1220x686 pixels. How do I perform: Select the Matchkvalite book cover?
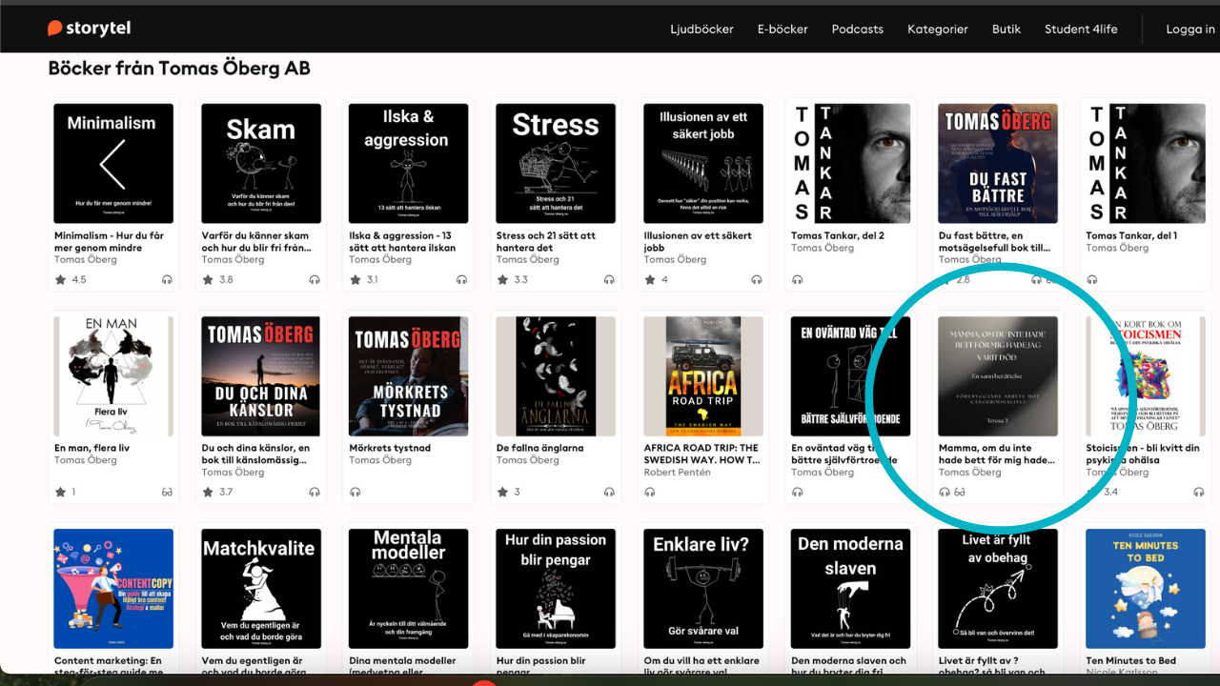pyautogui.click(x=260, y=589)
